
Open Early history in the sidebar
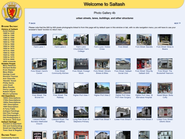coord(9,31)
